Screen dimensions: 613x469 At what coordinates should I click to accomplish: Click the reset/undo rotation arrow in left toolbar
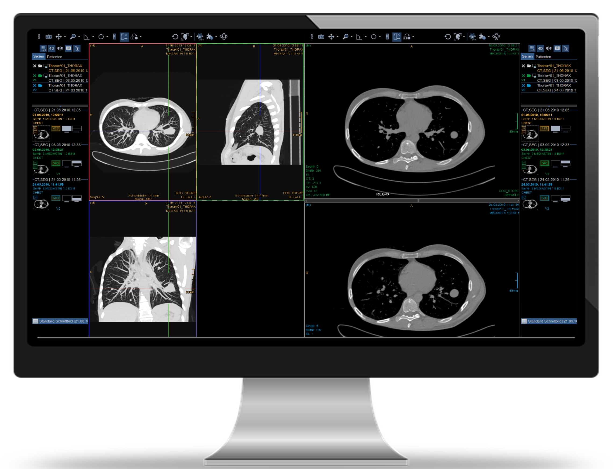[x=175, y=37]
